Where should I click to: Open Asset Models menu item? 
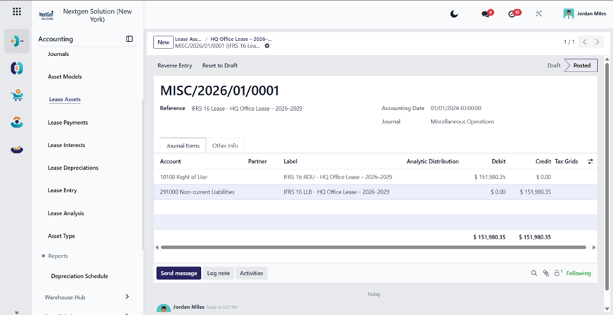click(65, 77)
